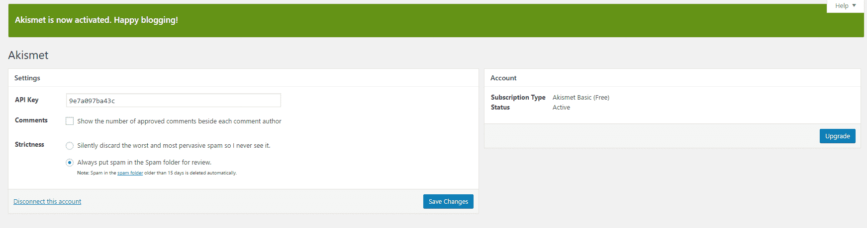Viewport: 867px width, 228px height.
Task: Click the green 'Akismet is now activated' notice
Action: coord(436,20)
